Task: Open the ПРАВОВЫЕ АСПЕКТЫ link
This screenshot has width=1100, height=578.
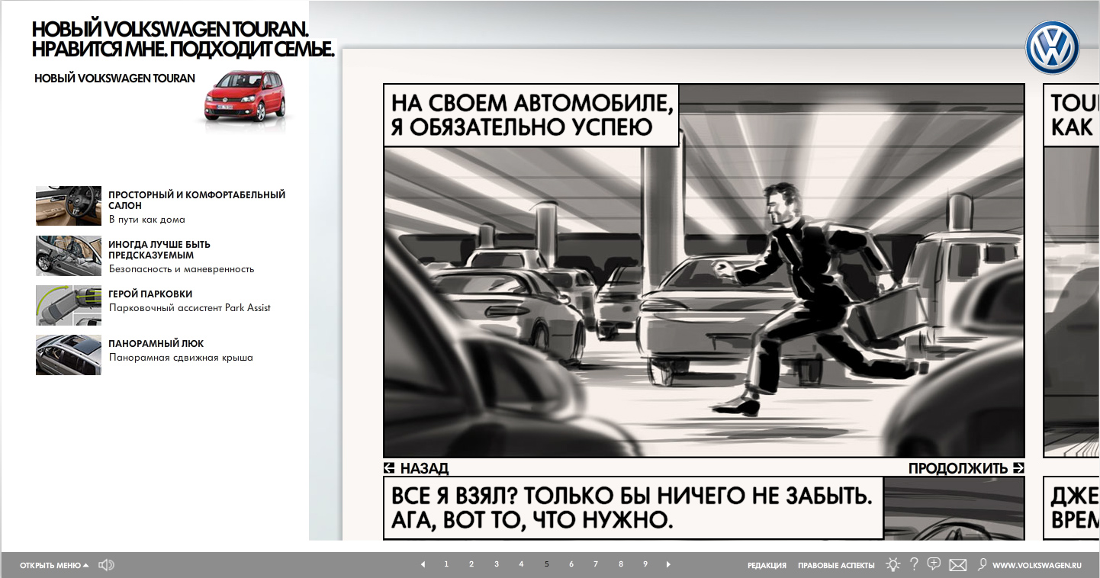Action: pyautogui.click(x=836, y=566)
